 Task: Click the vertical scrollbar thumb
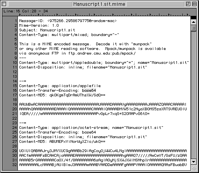tap(194, 28)
